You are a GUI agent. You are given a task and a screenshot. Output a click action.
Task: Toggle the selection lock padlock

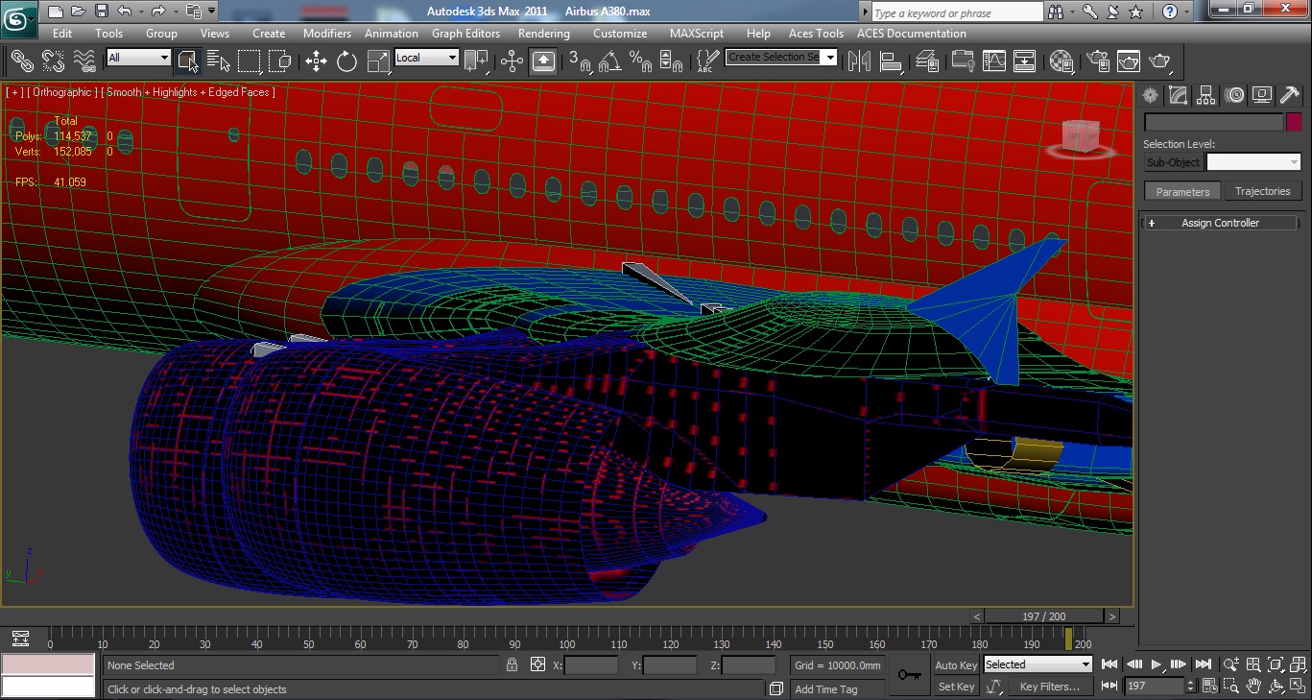pyautogui.click(x=513, y=664)
